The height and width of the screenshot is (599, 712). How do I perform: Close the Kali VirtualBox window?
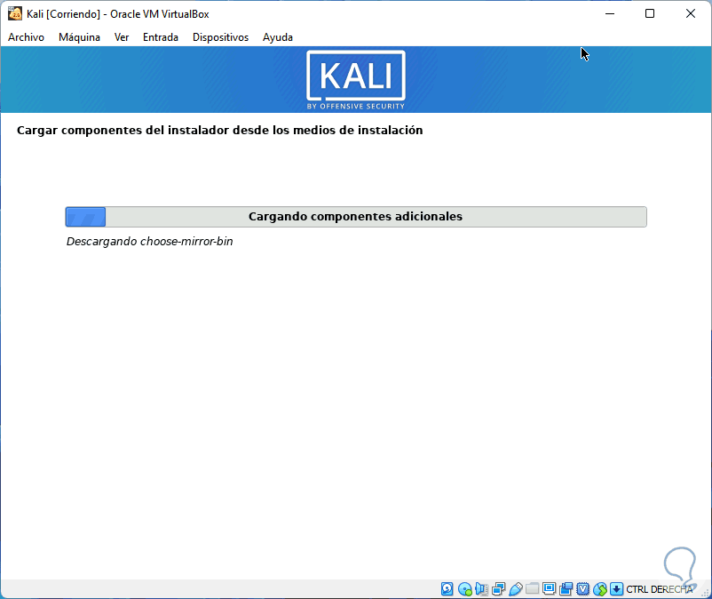[690, 13]
